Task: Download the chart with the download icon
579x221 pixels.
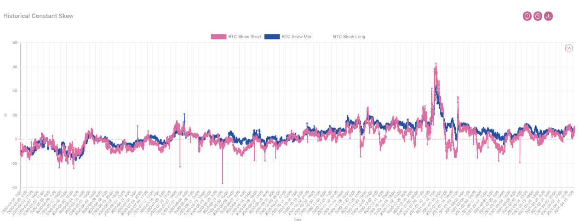Action: click(548, 16)
